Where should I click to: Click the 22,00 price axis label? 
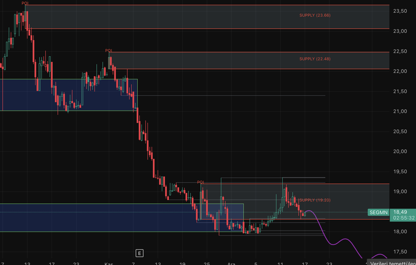(400, 71)
